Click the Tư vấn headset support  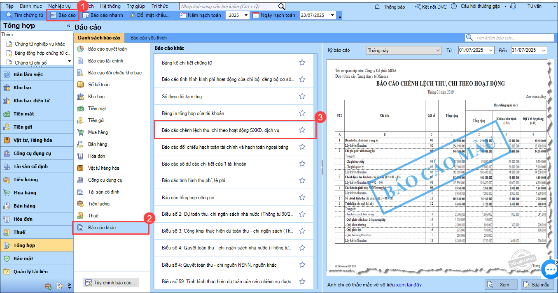coord(514,7)
